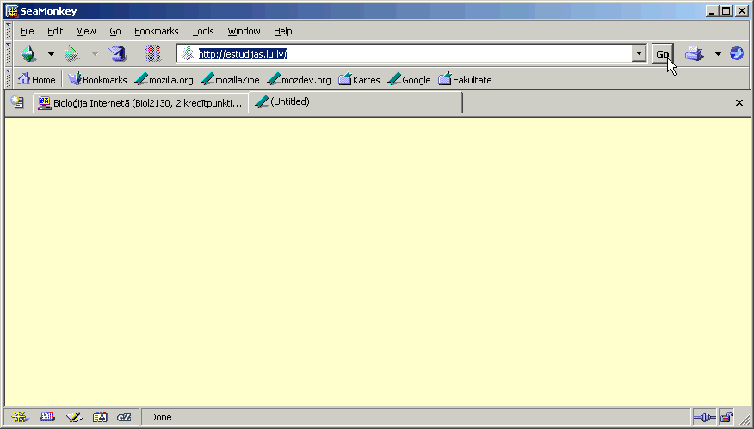754x429 pixels.
Task: Minimize the SeaMonkey window
Action: (x=713, y=11)
